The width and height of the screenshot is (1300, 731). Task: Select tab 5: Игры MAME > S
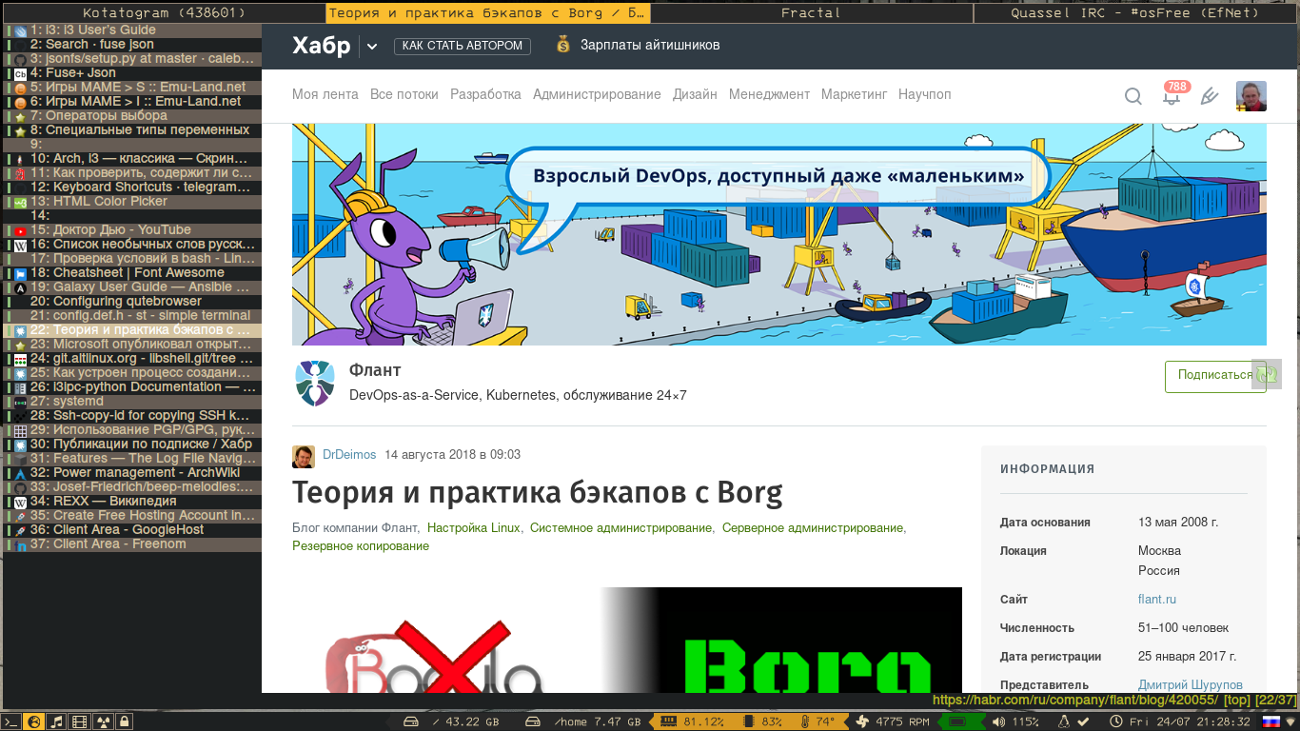tap(133, 88)
